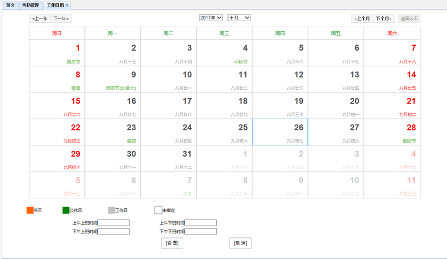
Task: Close the 工作日历 tab
Action: pyautogui.click(x=68, y=4)
